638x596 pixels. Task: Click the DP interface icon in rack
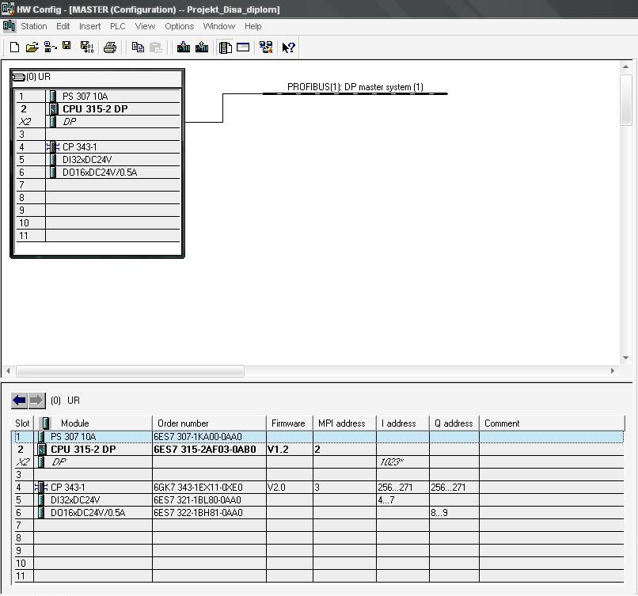(x=53, y=122)
